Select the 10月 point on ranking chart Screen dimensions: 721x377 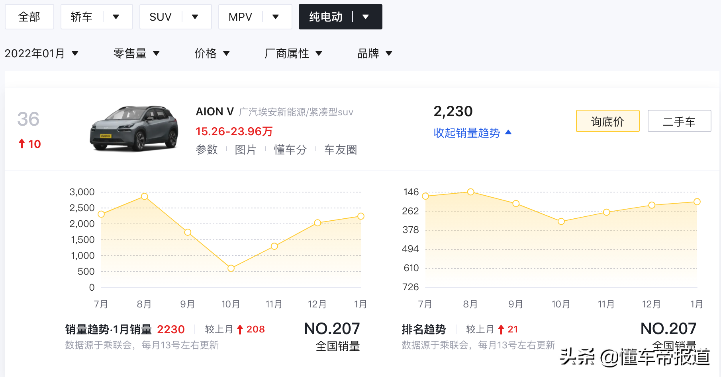pos(561,222)
